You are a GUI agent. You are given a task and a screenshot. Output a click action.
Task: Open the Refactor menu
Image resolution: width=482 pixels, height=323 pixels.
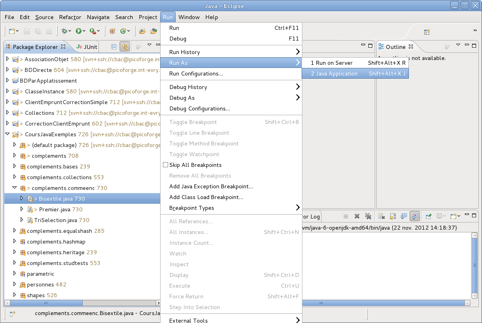pyautogui.click(x=70, y=17)
